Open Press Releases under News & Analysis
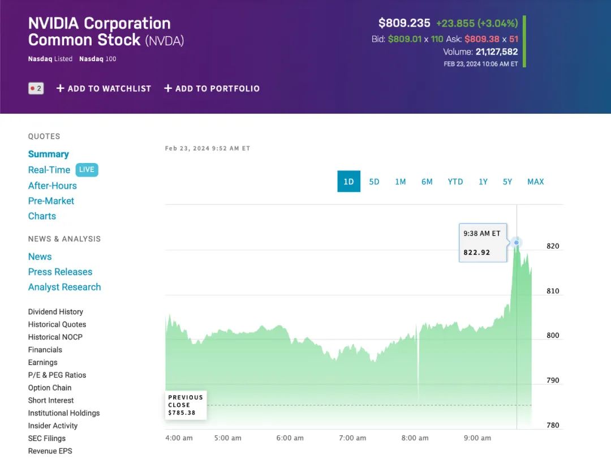Image resolution: width=611 pixels, height=463 pixels. (x=61, y=272)
